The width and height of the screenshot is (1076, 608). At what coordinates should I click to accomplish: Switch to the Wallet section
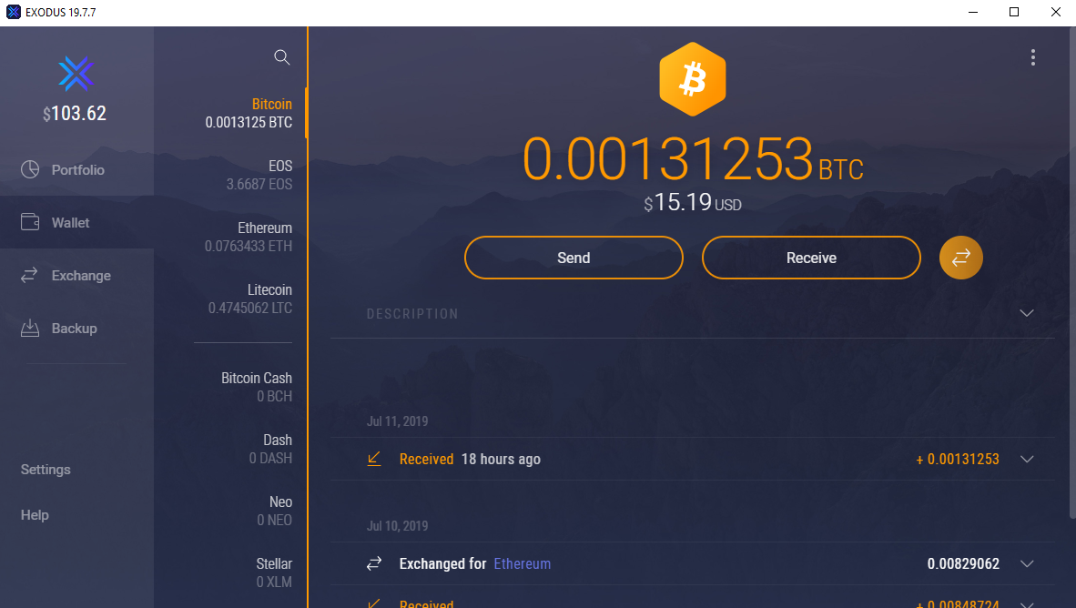tap(76, 222)
